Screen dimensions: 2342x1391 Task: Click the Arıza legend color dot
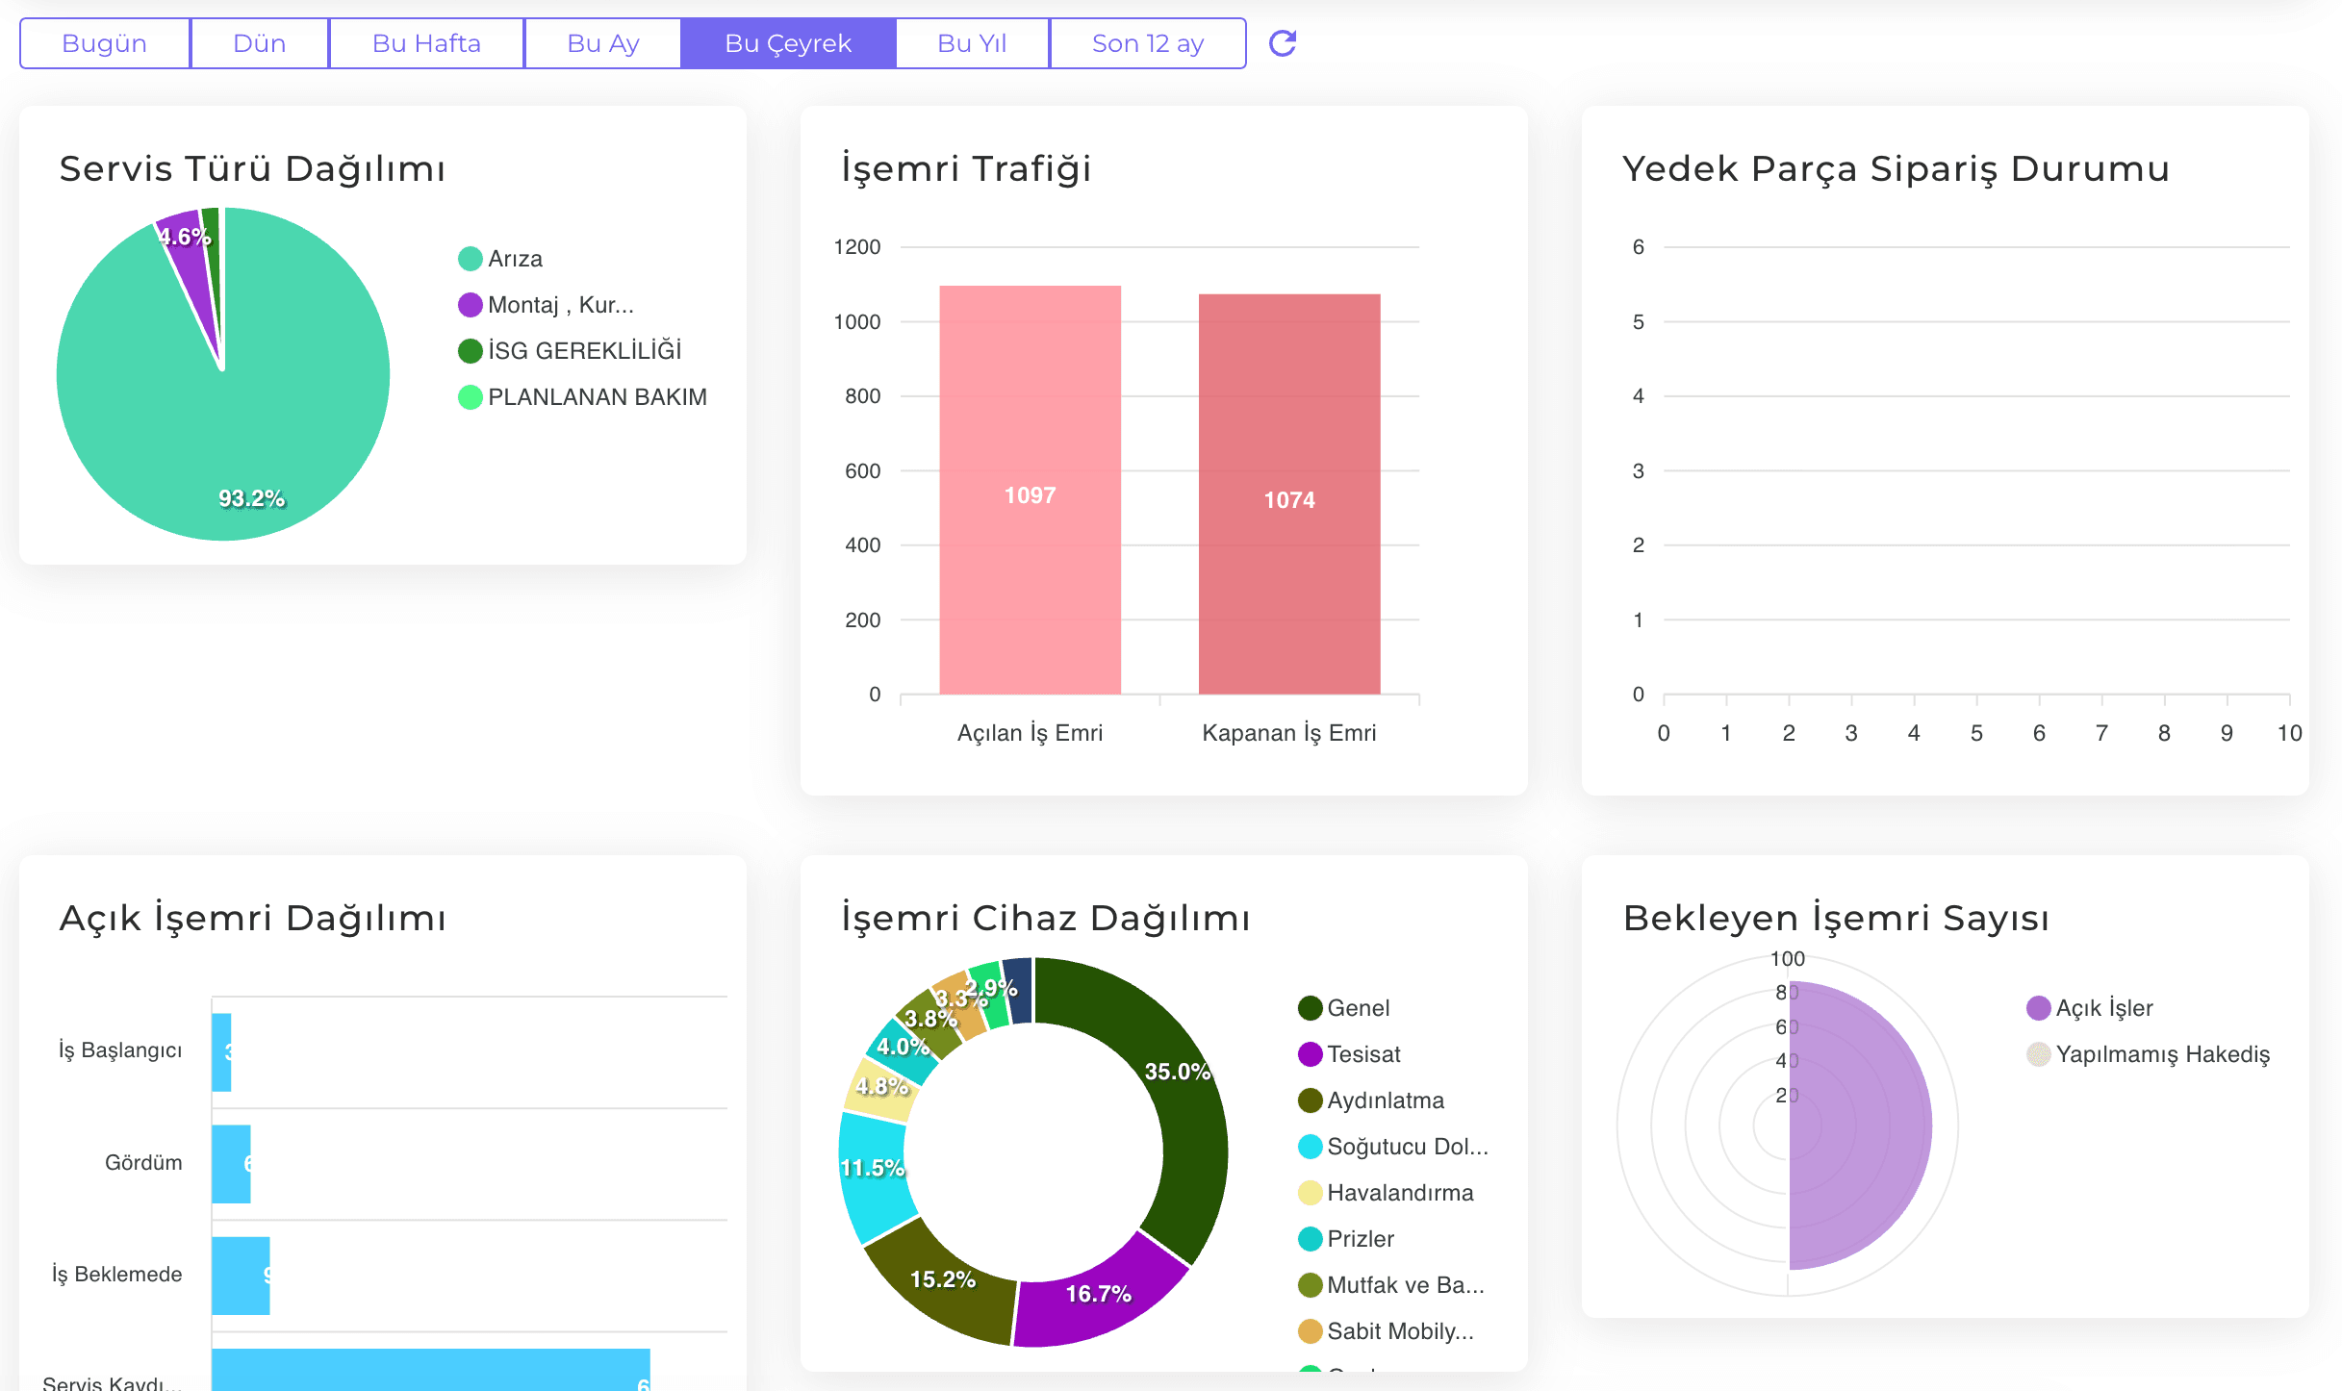click(471, 259)
